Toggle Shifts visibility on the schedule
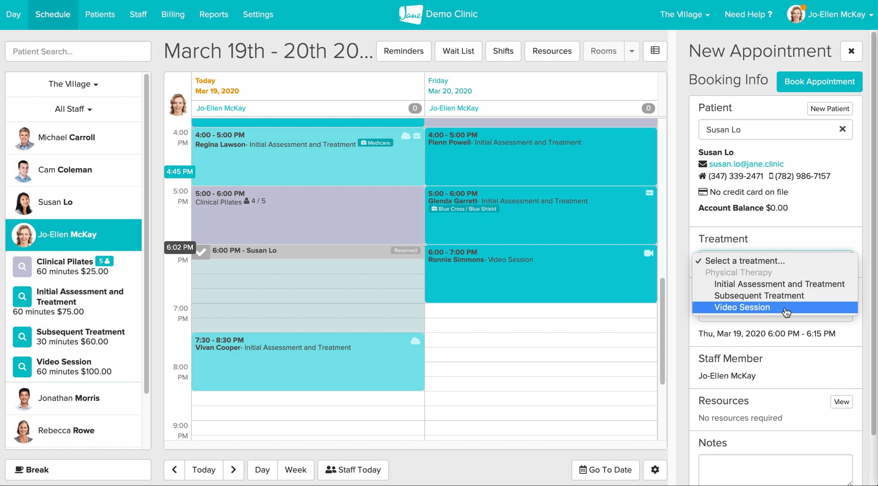Image resolution: width=878 pixels, height=486 pixels. coord(503,51)
